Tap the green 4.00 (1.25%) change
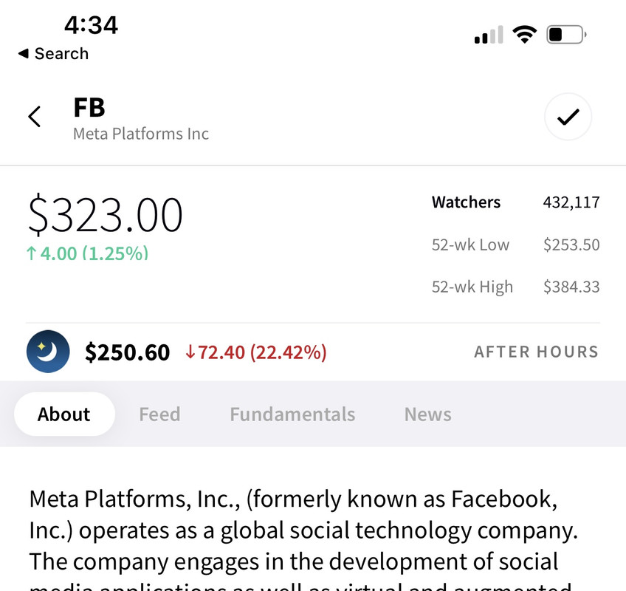 point(87,253)
